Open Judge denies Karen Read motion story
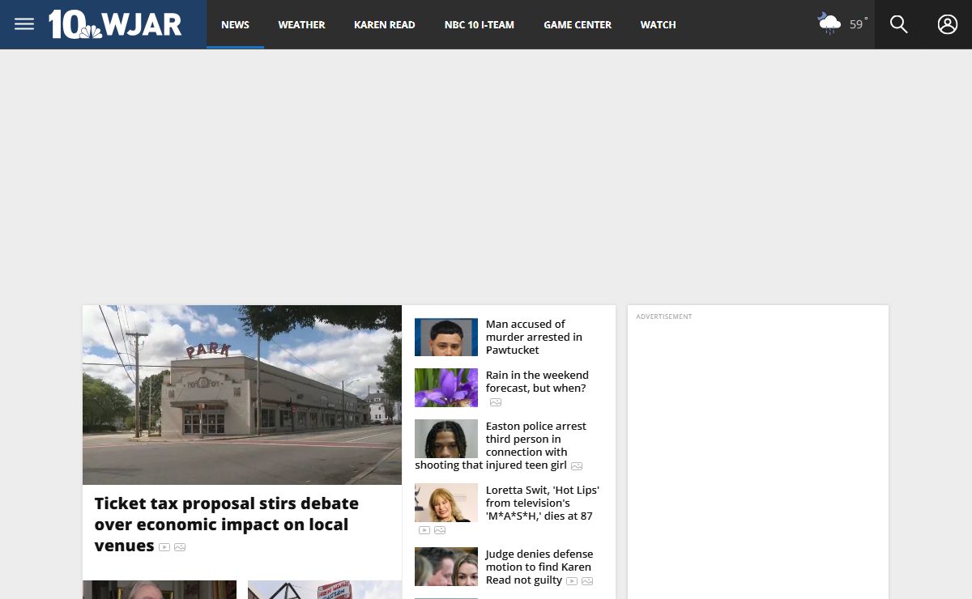Viewport: 972px width, 599px height. click(x=539, y=567)
